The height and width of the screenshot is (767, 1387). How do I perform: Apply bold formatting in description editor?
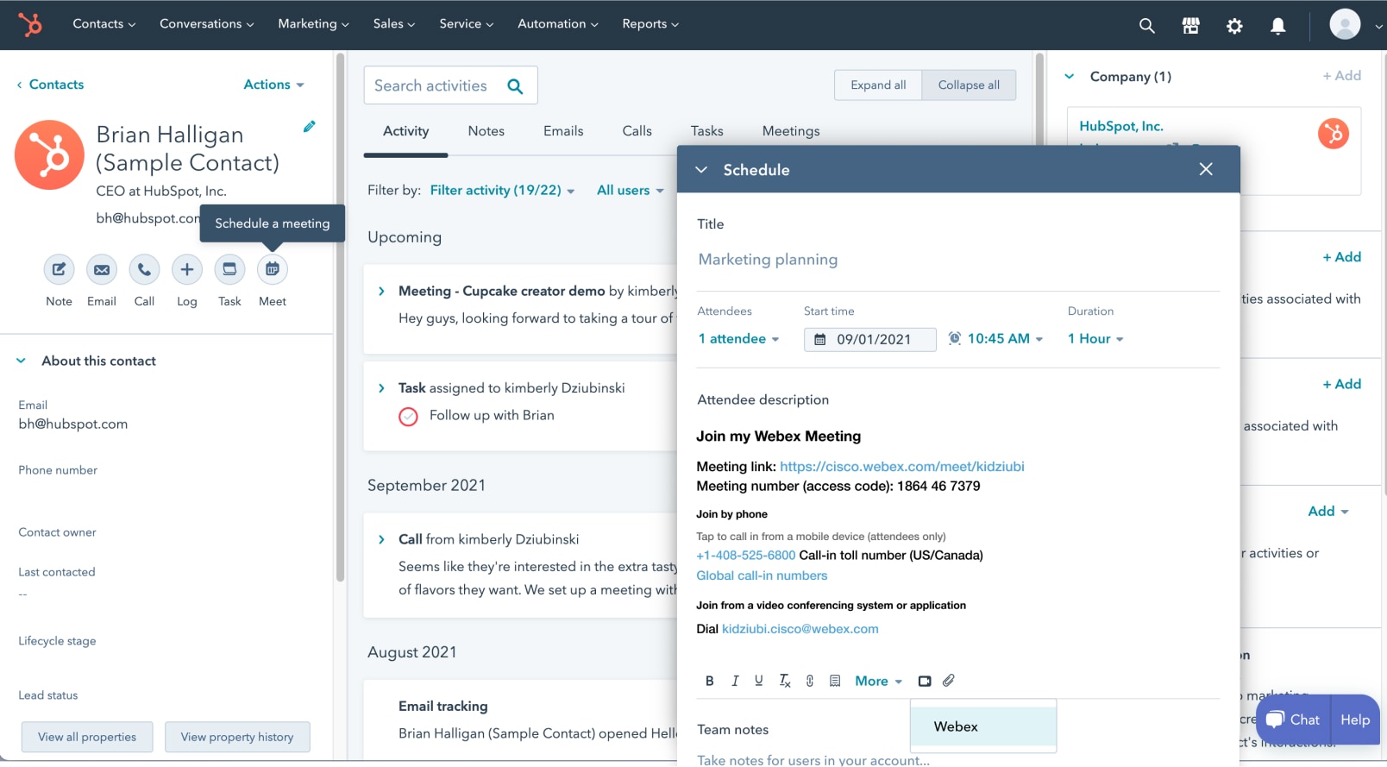pos(710,681)
